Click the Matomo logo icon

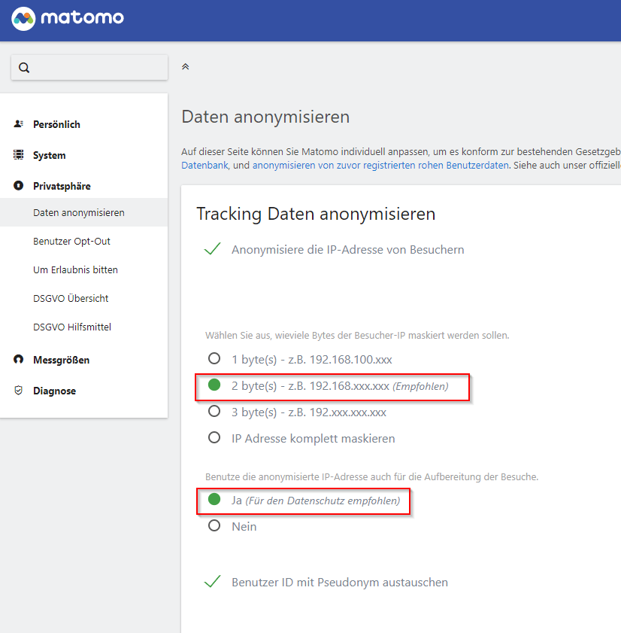[x=23, y=19]
